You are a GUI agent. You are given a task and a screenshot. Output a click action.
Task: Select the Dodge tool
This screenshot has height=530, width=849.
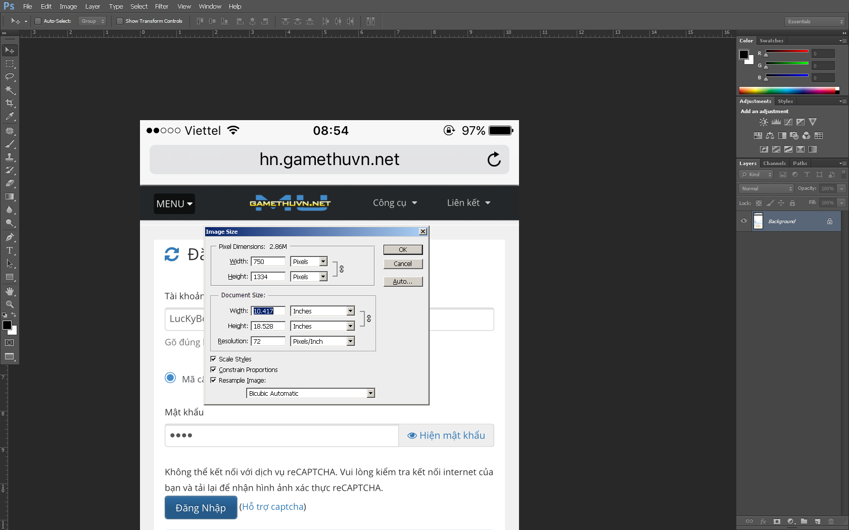coord(10,223)
